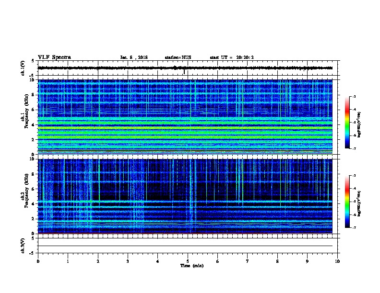The height and width of the screenshot is (293, 380).
Task: Click the log(PSD) label beside ch.1 color bar
Action: (359, 124)
